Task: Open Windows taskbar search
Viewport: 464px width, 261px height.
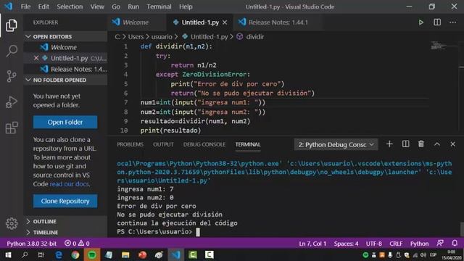Action: [25, 254]
